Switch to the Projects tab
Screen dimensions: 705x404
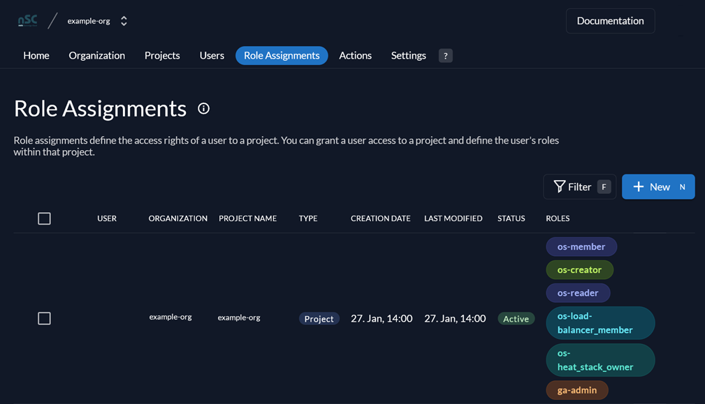162,56
